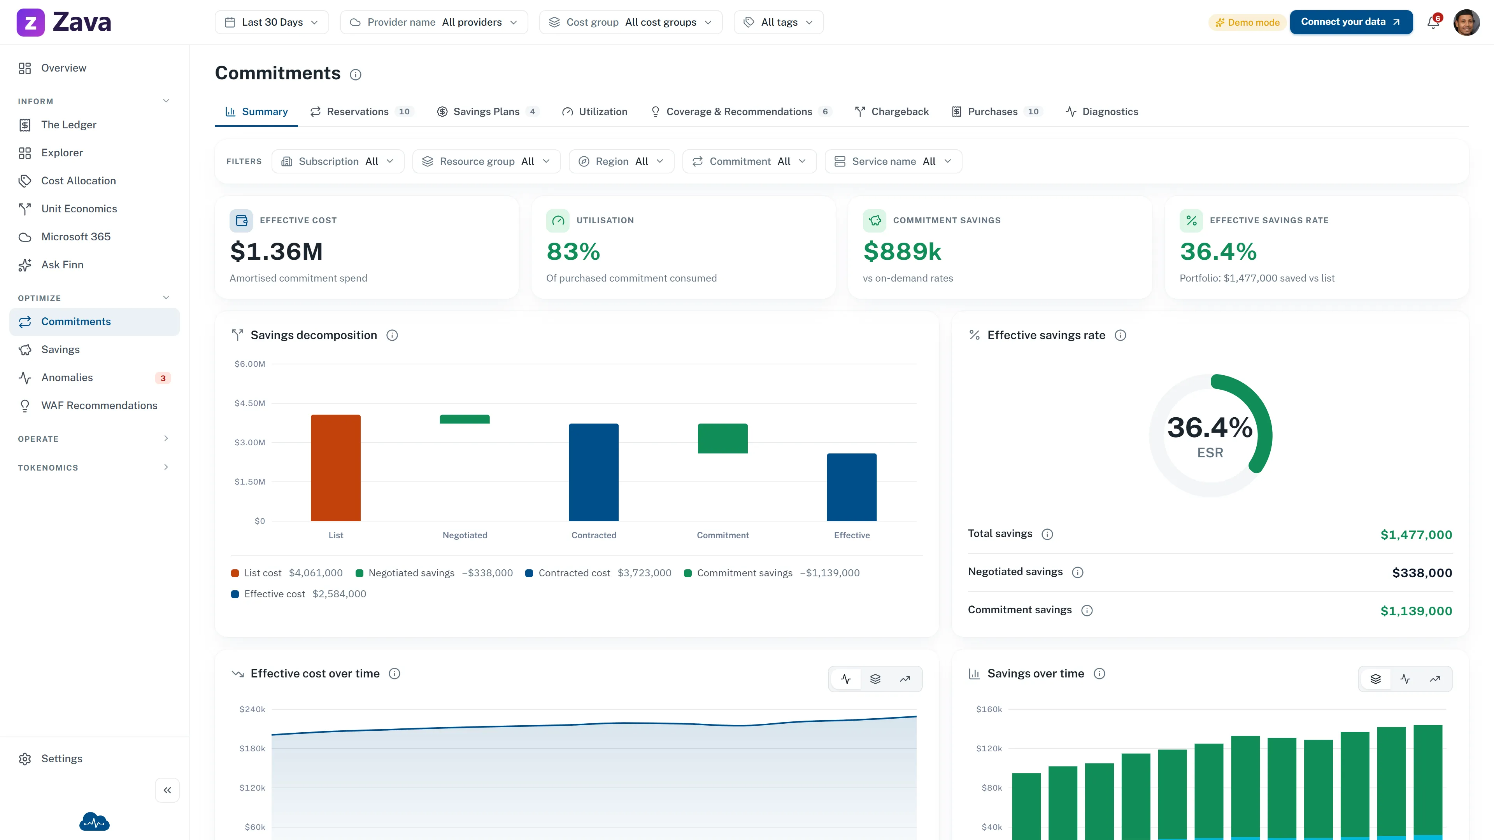
Task: Switch Effective cost chart to line view
Action: [x=845, y=679]
